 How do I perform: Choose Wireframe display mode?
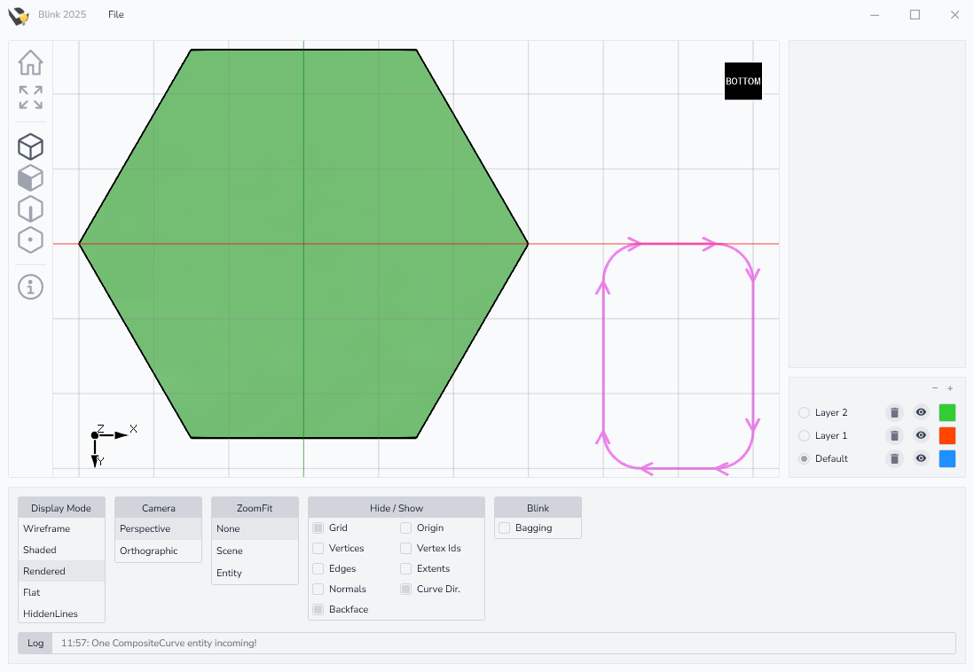(x=46, y=528)
